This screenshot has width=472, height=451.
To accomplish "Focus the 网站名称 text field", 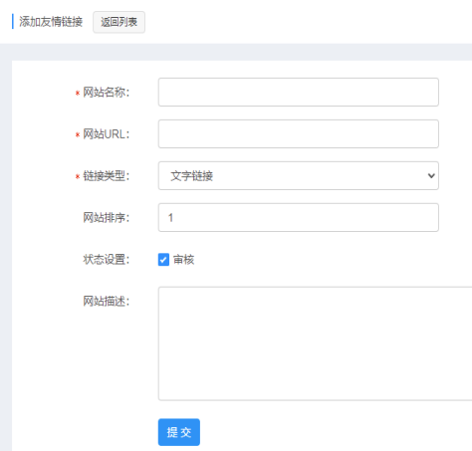I will [299, 93].
